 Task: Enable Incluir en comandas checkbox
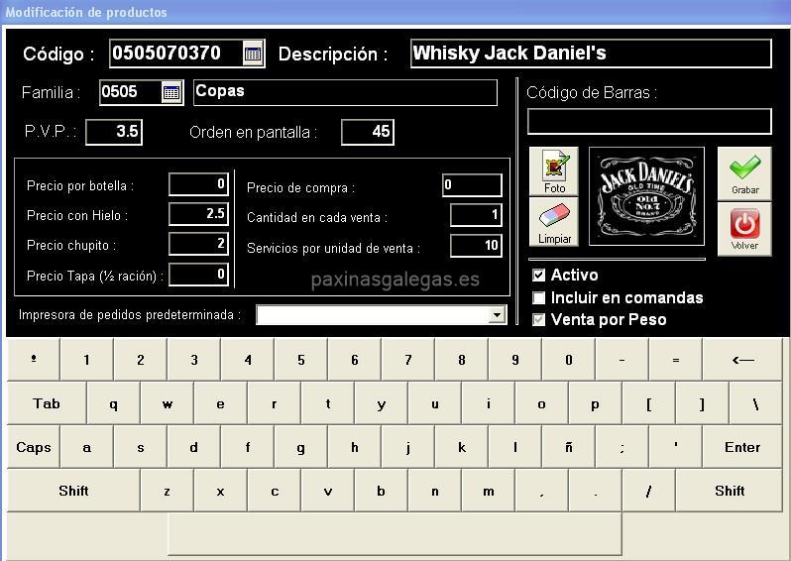[x=539, y=297]
